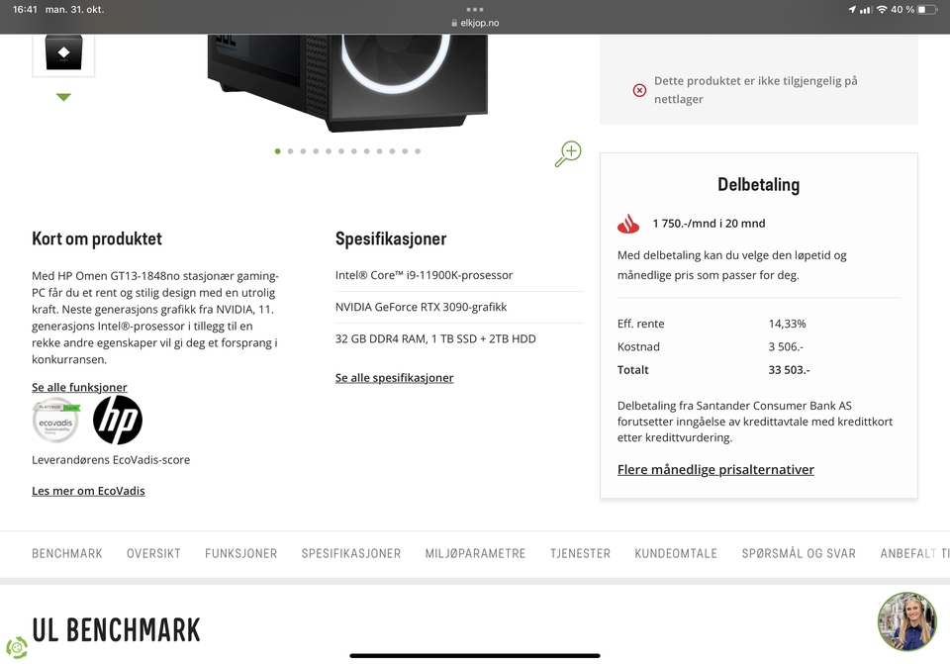
Task: Tap the Santander flame logo
Action: [x=628, y=224]
